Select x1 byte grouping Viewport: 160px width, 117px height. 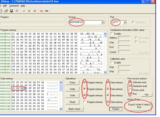click(x=24, y=11)
